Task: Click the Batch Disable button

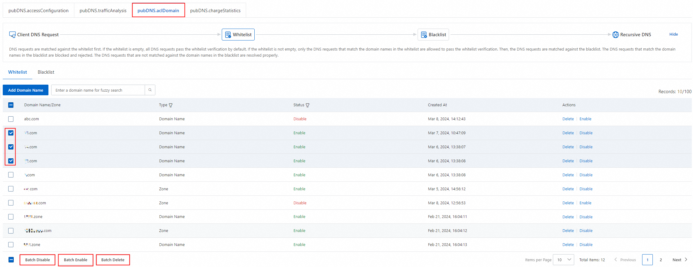Action: click(37, 260)
